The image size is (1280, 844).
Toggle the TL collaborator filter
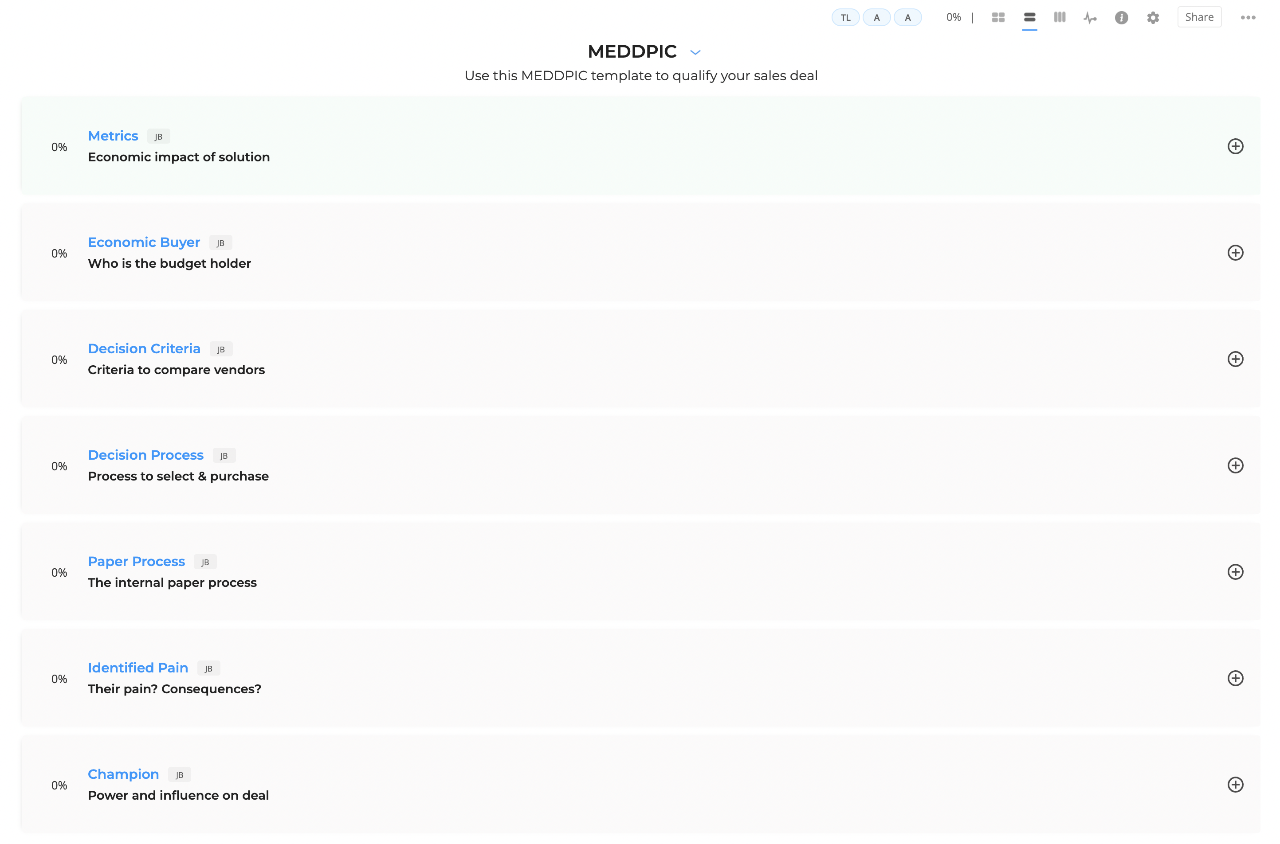[845, 17]
